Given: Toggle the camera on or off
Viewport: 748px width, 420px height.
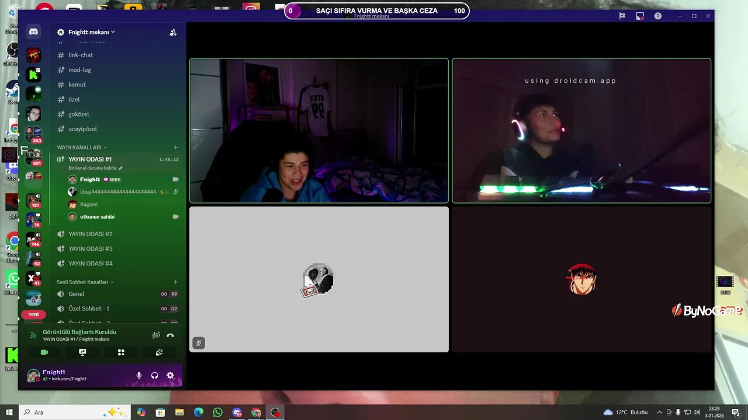Looking at the screenshot, I should 44,352.
